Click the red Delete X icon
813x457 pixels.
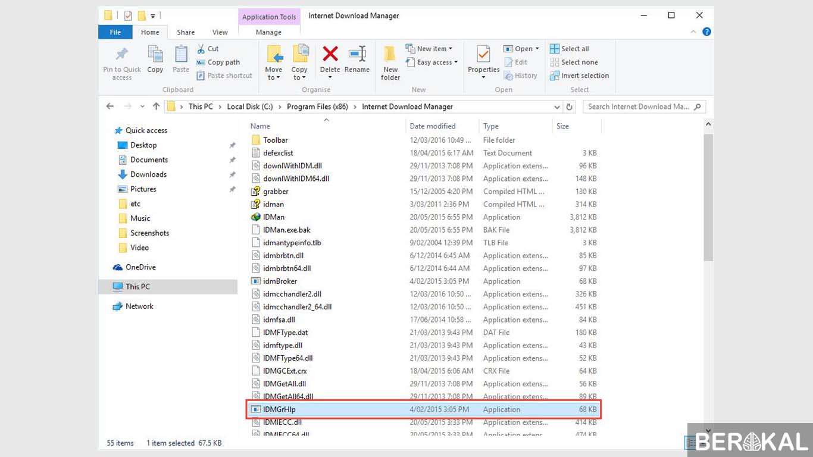[x=330, y=54]
